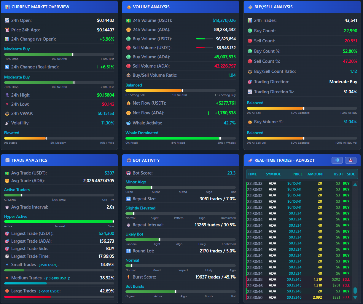Click the 1234 numbers icon beside Round Lot
This screenshot has height=304, width=363.
click(x=128, y=251)
